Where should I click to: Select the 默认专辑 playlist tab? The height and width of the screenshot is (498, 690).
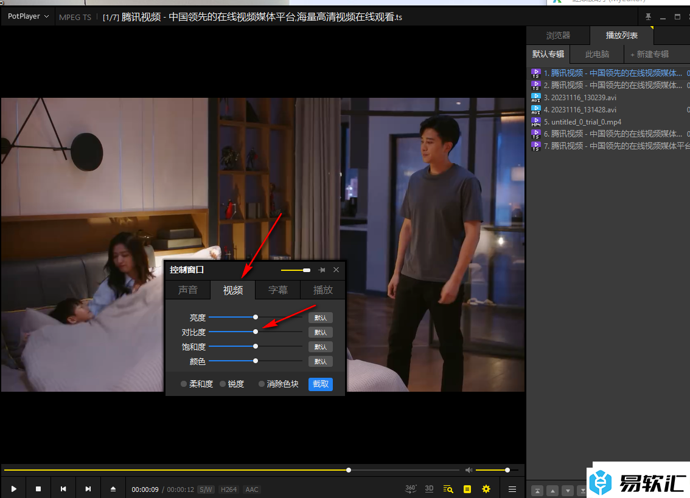pyautogui.click(x=548, y=54)
